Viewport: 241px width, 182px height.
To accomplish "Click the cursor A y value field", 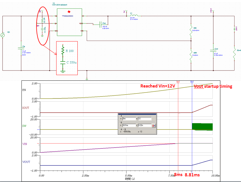I will pyautogui.click(x=145, y=119).
